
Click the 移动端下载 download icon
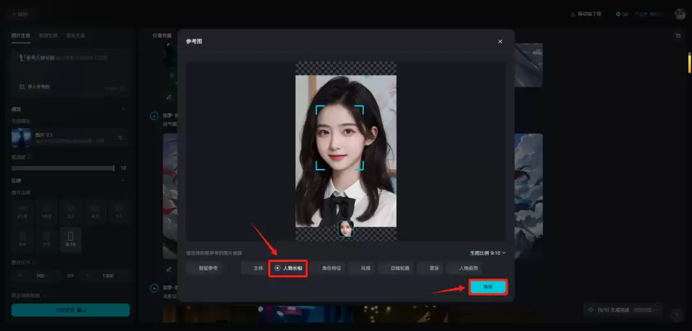(573, 14)
